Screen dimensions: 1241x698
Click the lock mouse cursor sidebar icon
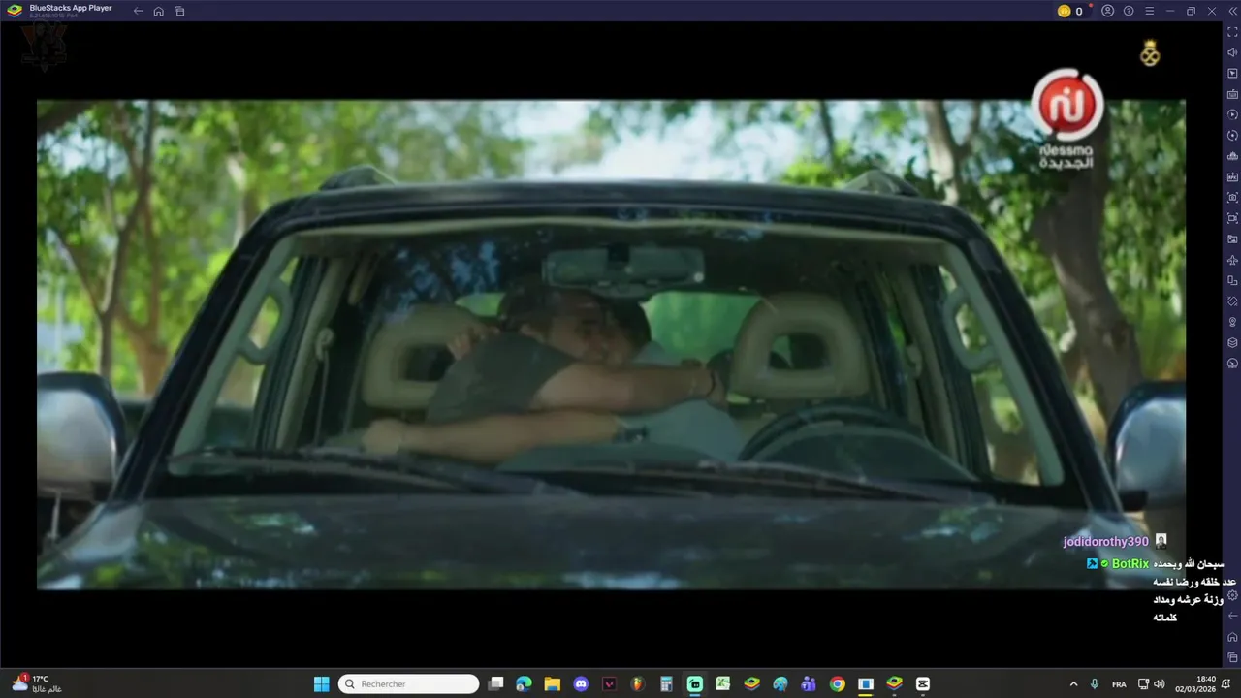pyautogui.click(x=1232, y=74)
